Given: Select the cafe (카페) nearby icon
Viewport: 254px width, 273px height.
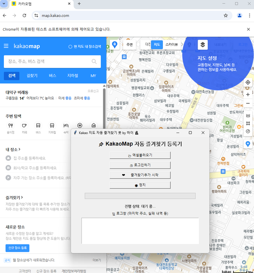Looking at the screenshot, I should click(24, 125).
